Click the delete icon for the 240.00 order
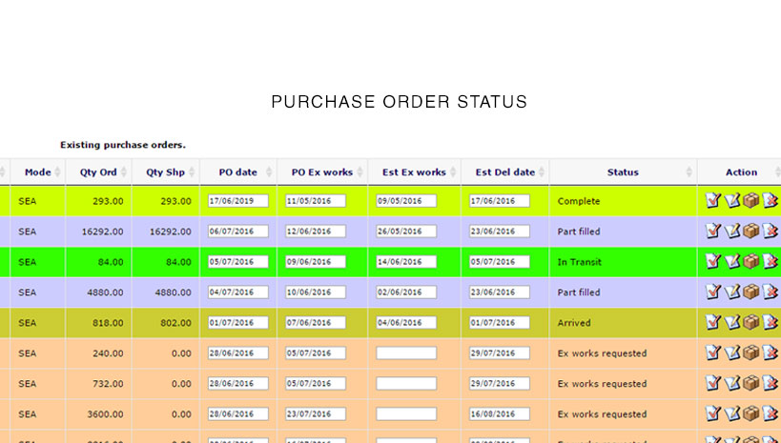The image size is (781, 443). (x=770, y=353)
